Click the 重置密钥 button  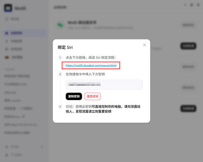[93, 96]
